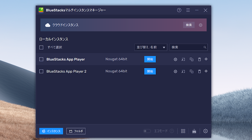
Task: Open the hamburger menu in title bar
Action: point(188,10)
